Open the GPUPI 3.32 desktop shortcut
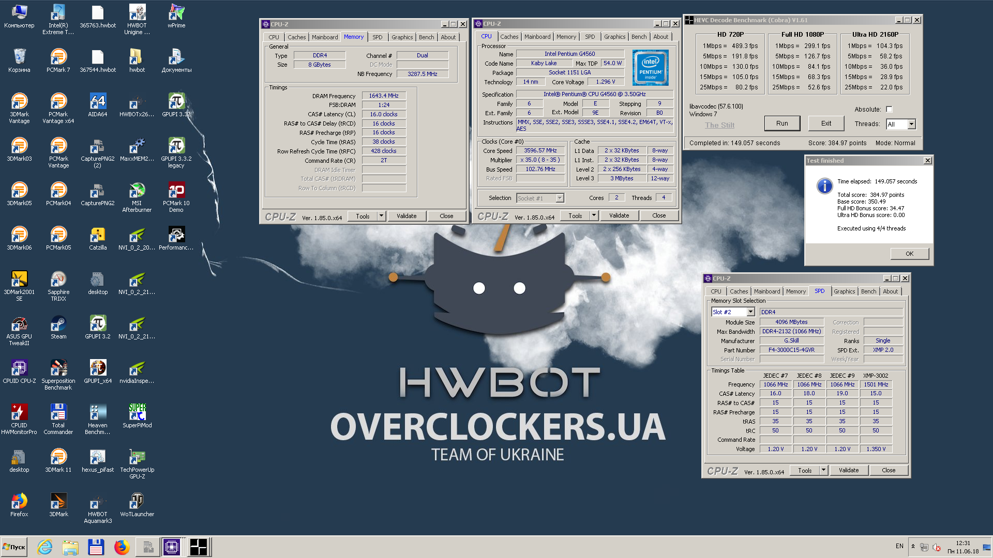 (x=176, y=105)
